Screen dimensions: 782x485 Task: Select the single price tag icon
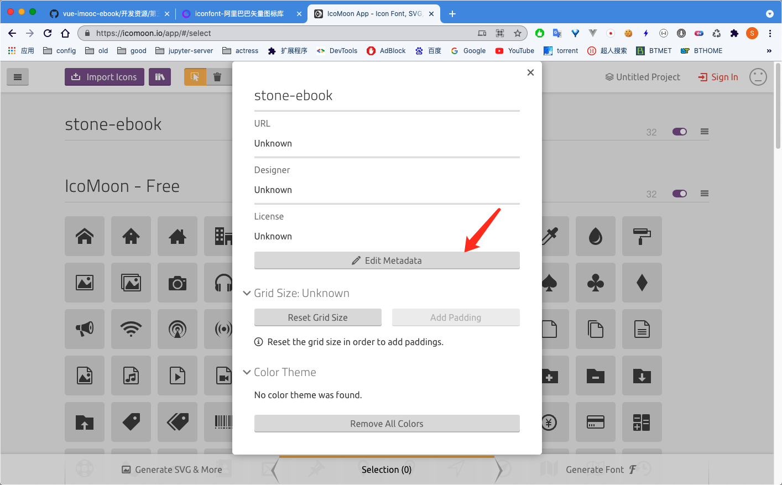coord(131,422)
